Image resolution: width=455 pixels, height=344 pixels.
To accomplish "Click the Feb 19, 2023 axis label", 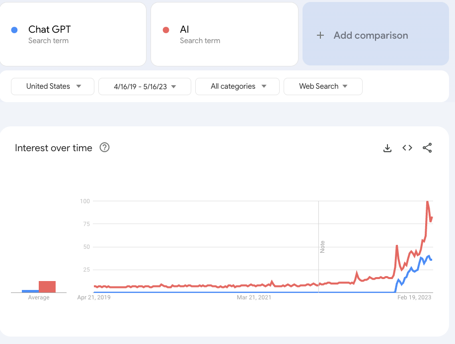I will pyautogui.click(x=414, y=297).
